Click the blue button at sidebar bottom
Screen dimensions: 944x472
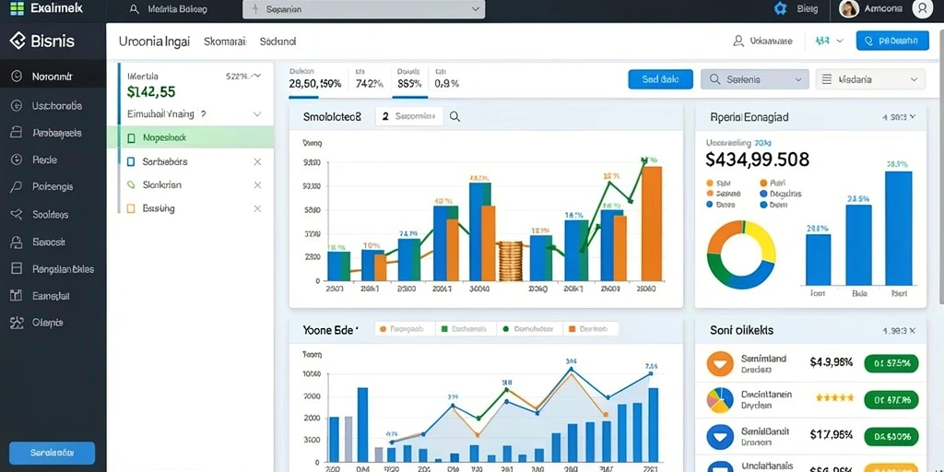coord(52,453)
